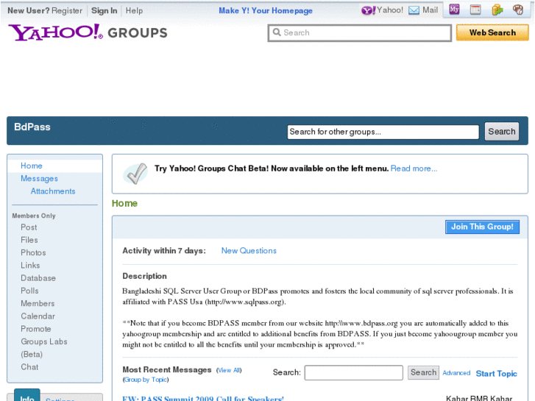
Task: Click the Groups folder icon in top bar
Action: pyautogui.click(x=497, y=10)
